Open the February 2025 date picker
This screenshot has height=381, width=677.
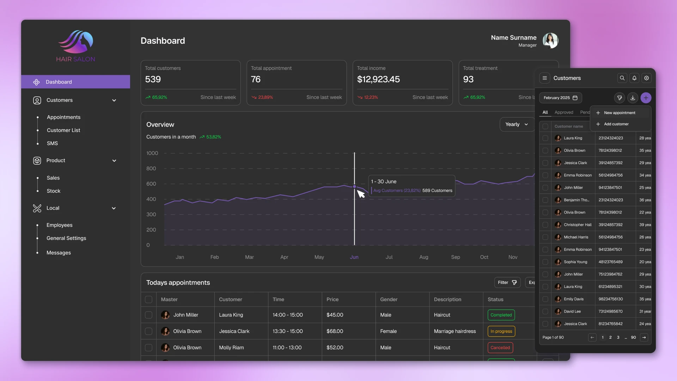pos(560,98)
